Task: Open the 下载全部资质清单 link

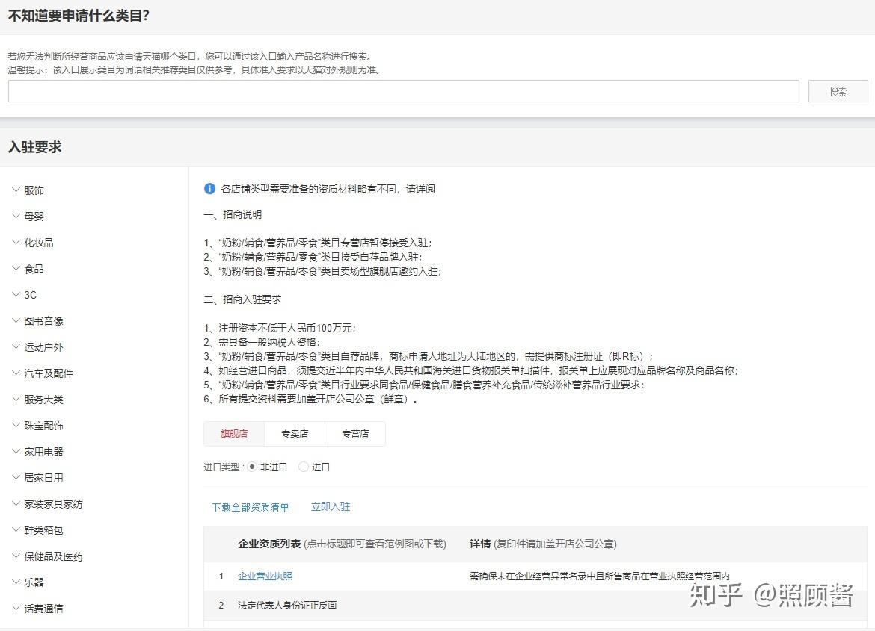Action: pyautogui.click(x=251, y=506)
